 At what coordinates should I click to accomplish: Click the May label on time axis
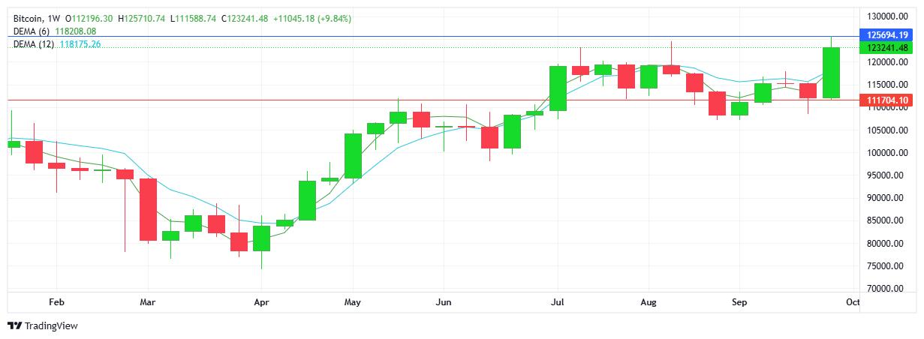click(x=352, y=302)
